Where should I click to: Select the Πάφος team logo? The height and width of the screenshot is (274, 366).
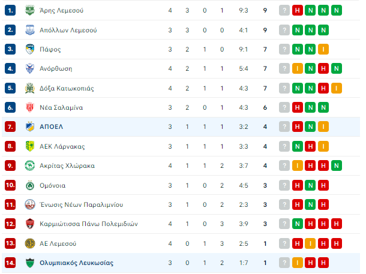click(29, 49)
